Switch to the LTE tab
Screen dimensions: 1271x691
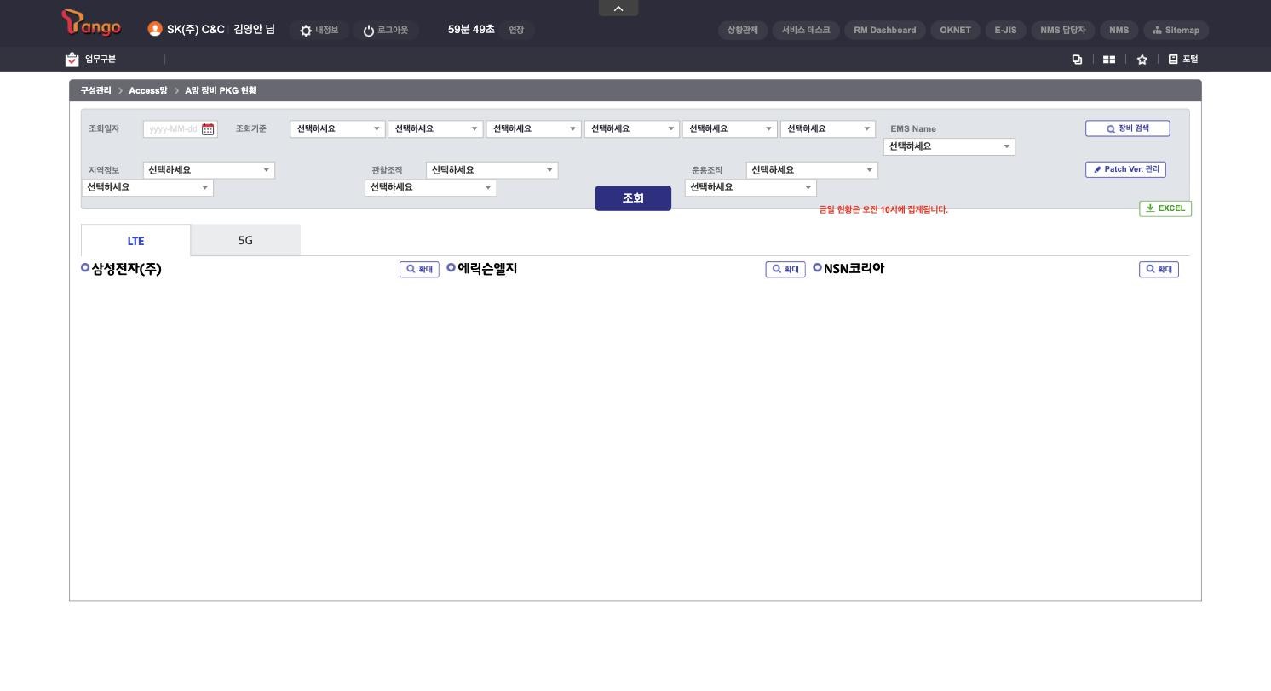tap(135, 240)
